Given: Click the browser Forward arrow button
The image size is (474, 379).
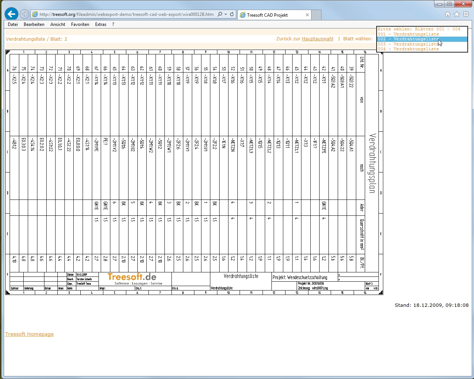Looking at the screenshot, I should tap(24, 14).
